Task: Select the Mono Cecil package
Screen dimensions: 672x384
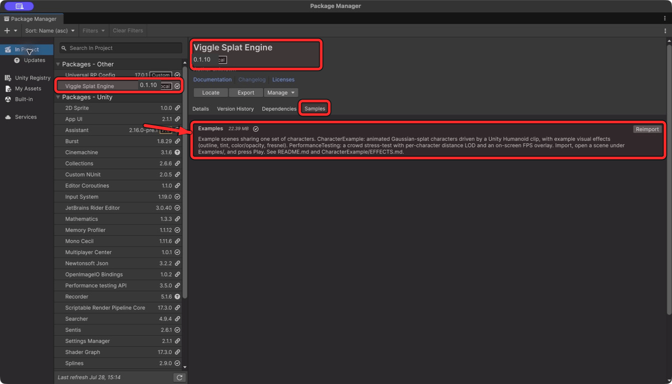Action: [118, 241]
